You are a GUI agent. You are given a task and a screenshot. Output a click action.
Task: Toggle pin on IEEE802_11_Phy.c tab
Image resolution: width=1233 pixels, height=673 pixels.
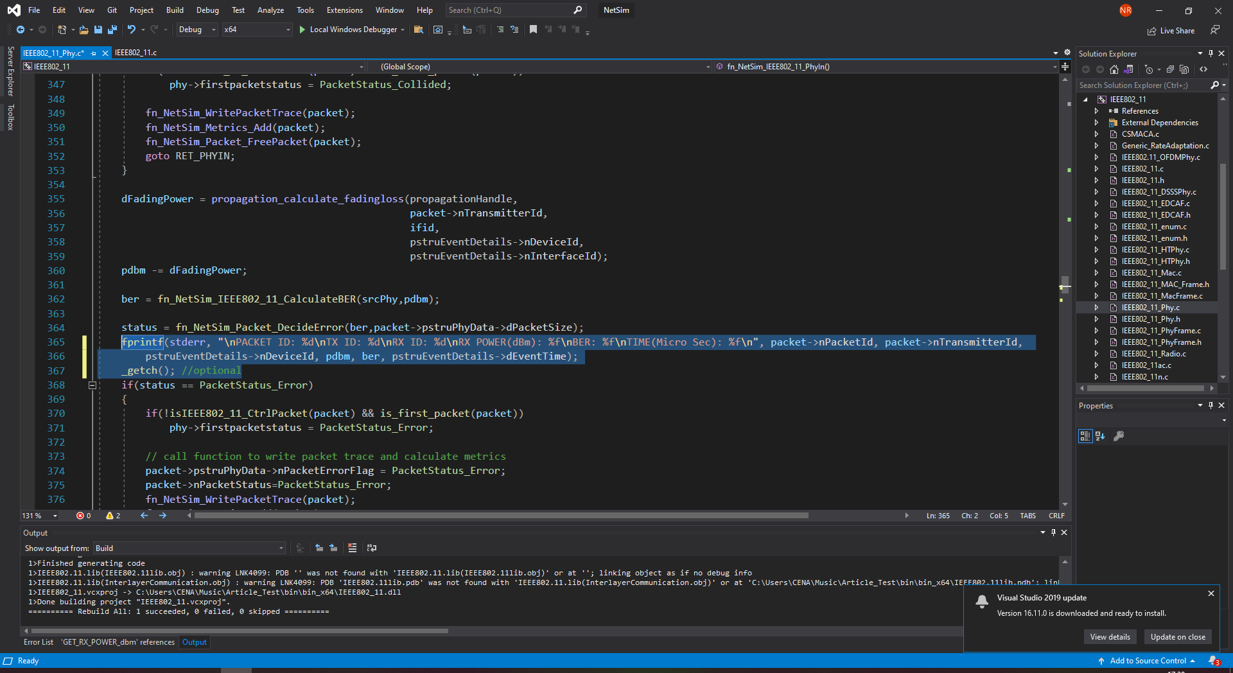94,53
